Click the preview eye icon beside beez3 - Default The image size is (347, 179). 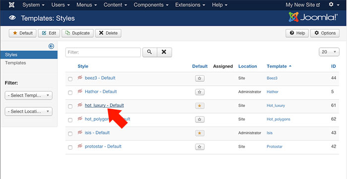(x=80, y=77)
